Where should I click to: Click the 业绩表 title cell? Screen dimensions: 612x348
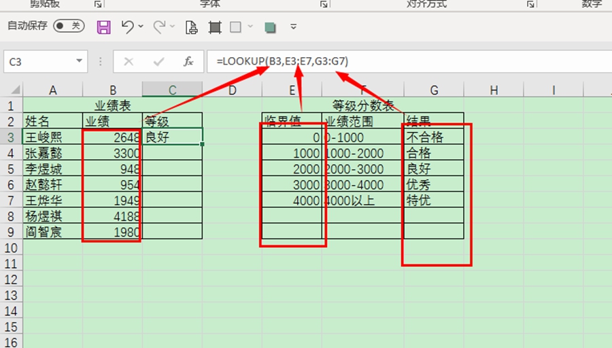coord(112,105)
